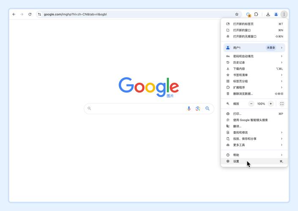Select 使用 Google 智能镜头搜索
Viewport: 298px width, 211px height.
(254, 120)
